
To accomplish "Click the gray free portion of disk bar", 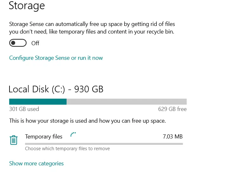I will [126, 101].
